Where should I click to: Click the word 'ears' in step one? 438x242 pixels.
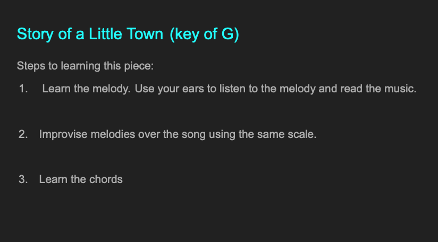(x=193, y=89)
